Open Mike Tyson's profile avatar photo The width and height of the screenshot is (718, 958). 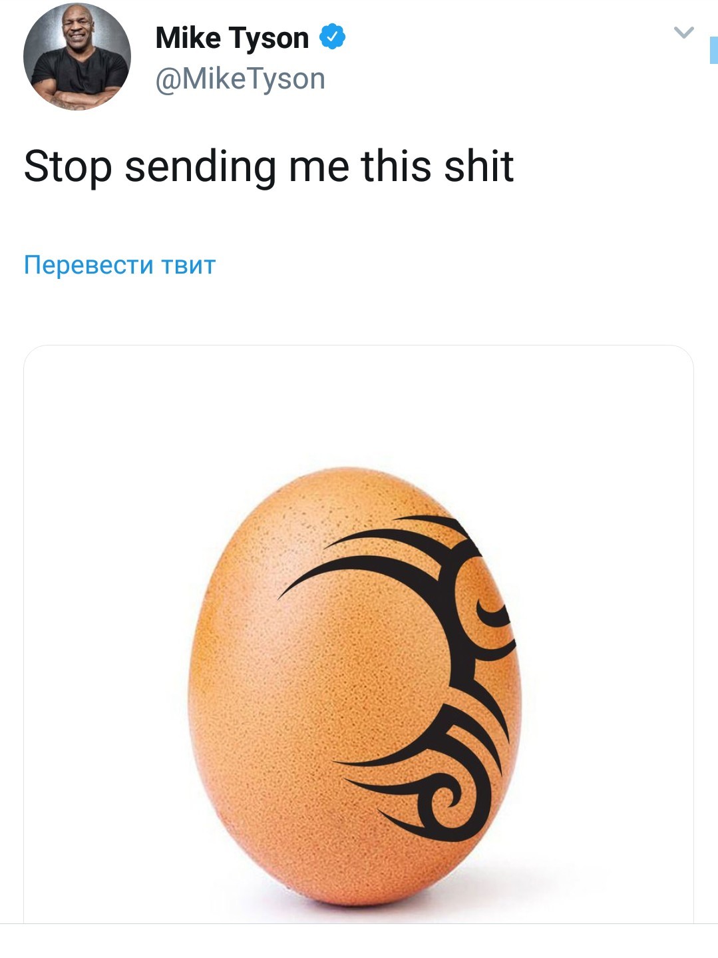click(77, 57)
